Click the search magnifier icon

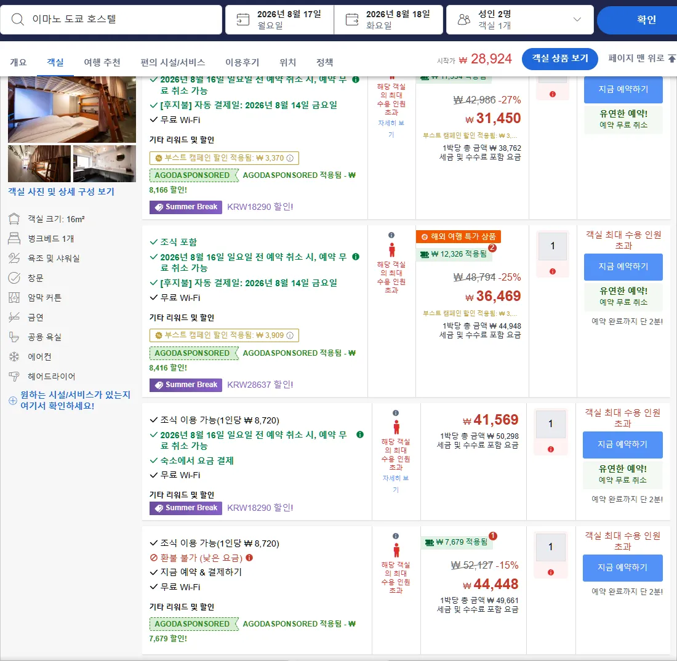17,20
